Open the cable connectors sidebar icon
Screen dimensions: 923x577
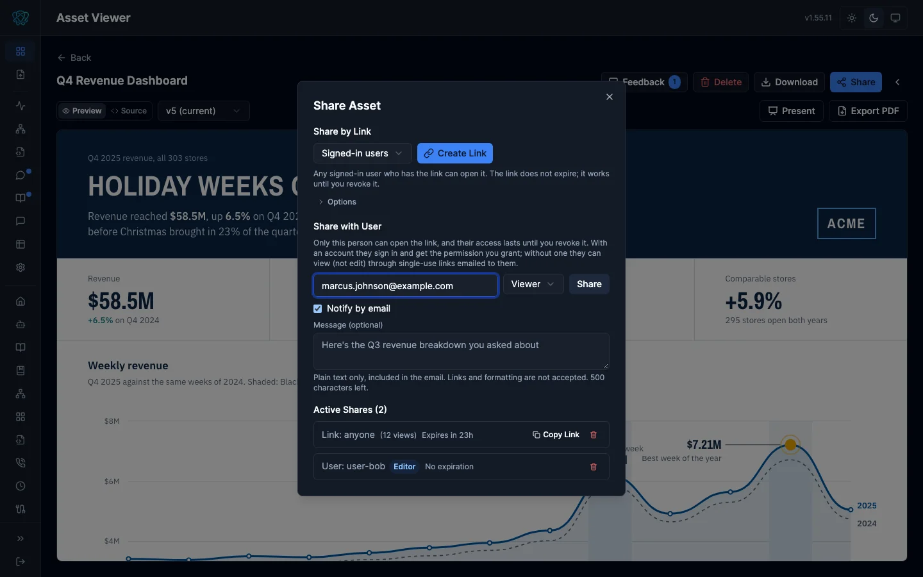[x=21, y=509]
